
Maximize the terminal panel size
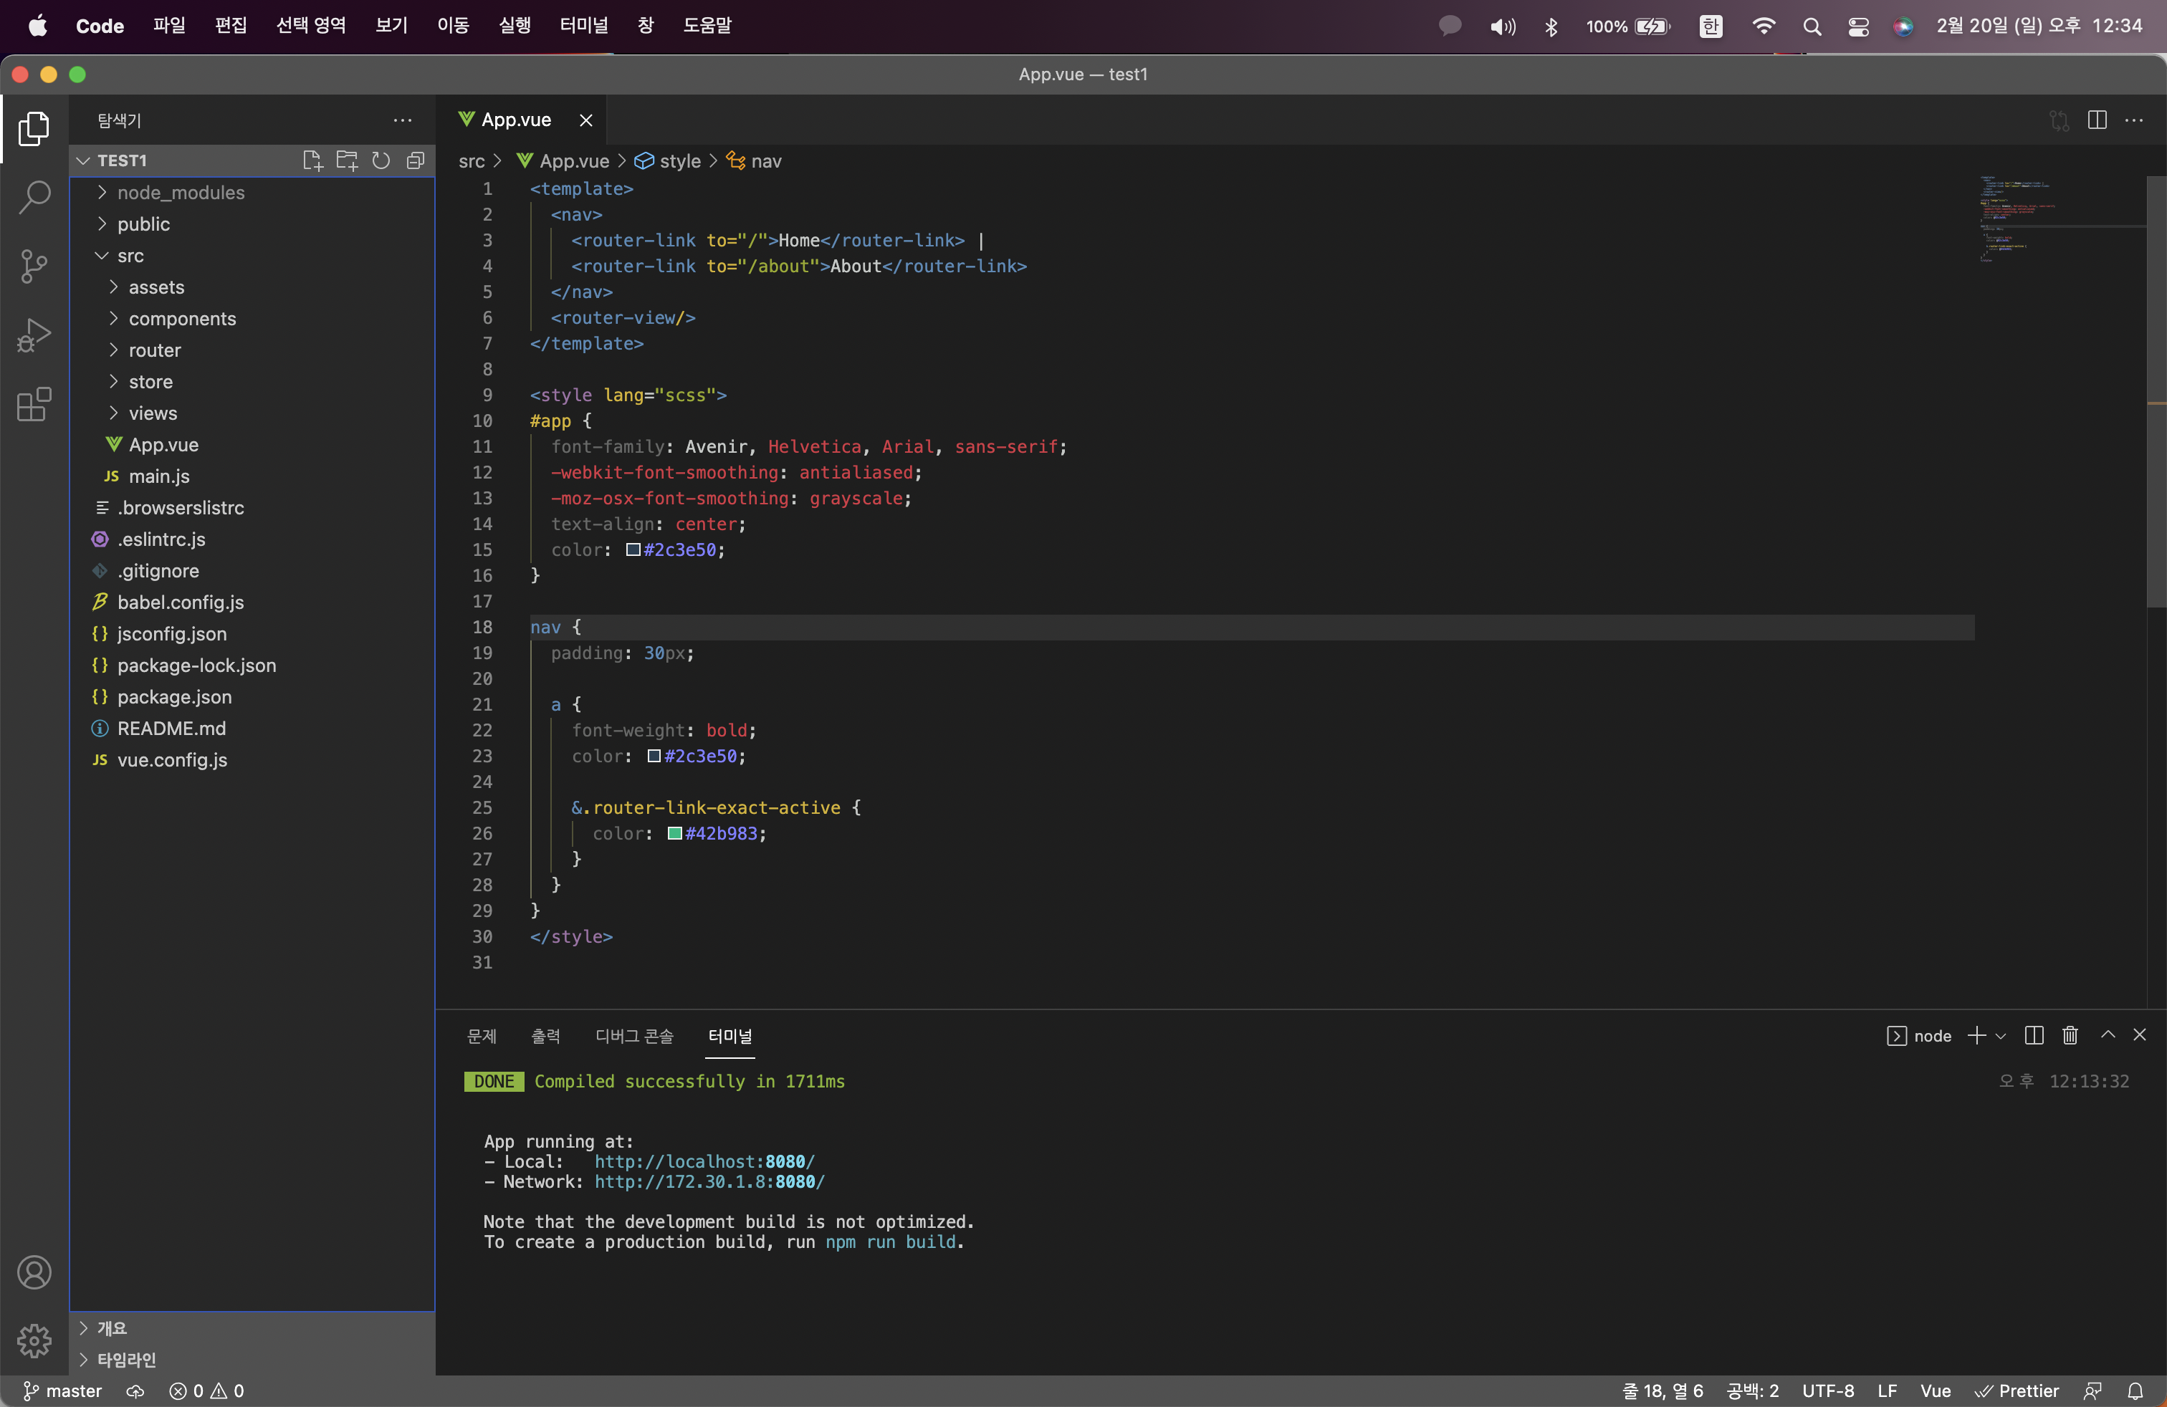(x=2107, y=1036)
